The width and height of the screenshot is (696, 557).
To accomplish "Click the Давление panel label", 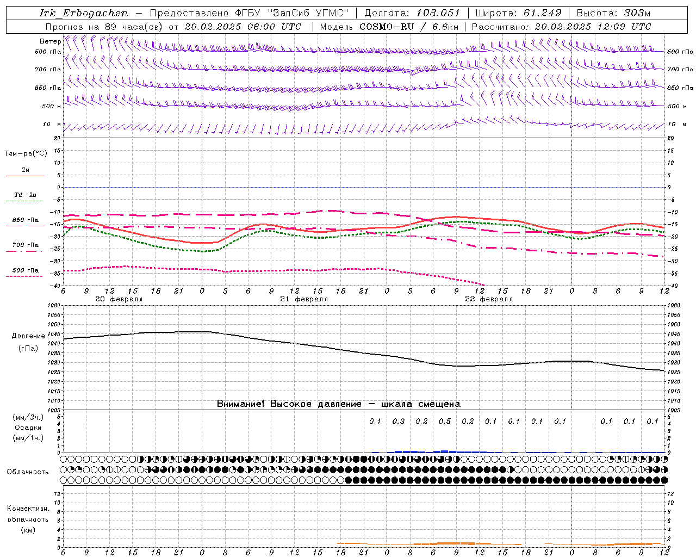I will [x=28, y=336].
